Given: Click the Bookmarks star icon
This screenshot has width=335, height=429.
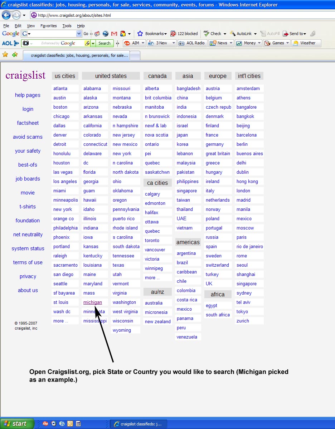Looking at the screenshot, I should pos(140,34).
